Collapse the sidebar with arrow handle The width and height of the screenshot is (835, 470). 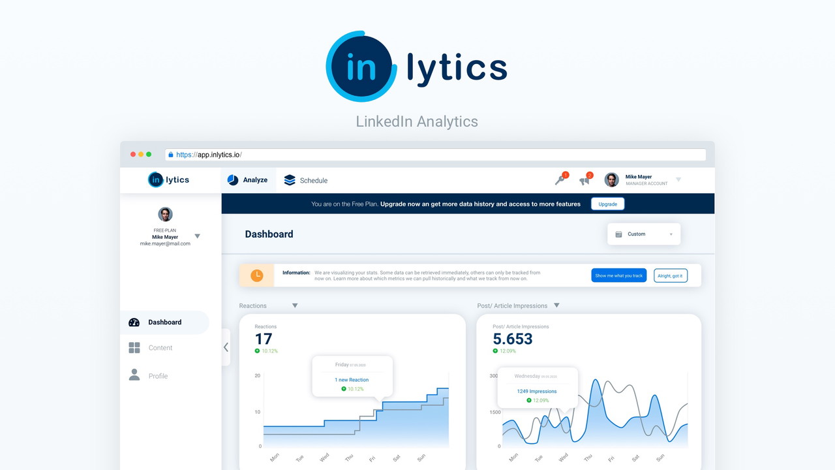[x=226, y=347]
